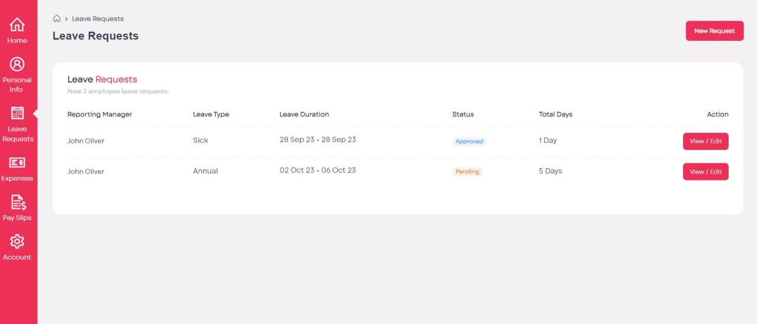This screenshot has height=324, width=757.
Task: Open the Personal Info sidebar icon
Action: click(17, 64)
